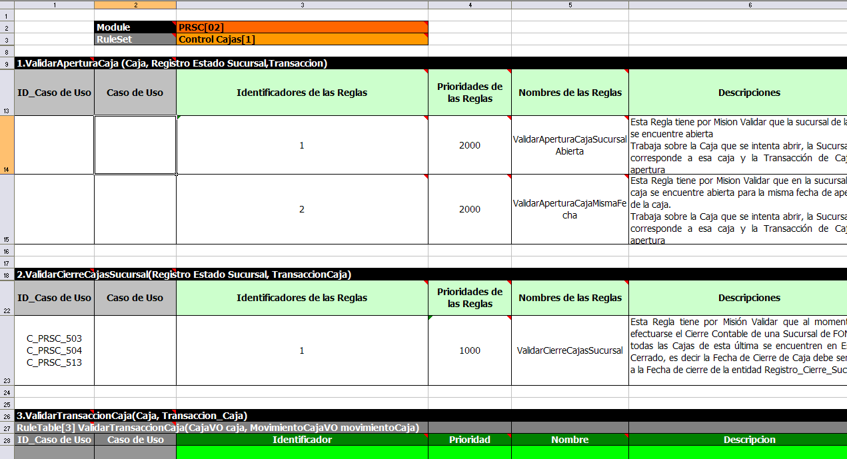Select the "ValidarCierreCajasSucursal" rule name cell
Image resolution: width=847 pixels, height=459 pixels.
pos(570,350)
